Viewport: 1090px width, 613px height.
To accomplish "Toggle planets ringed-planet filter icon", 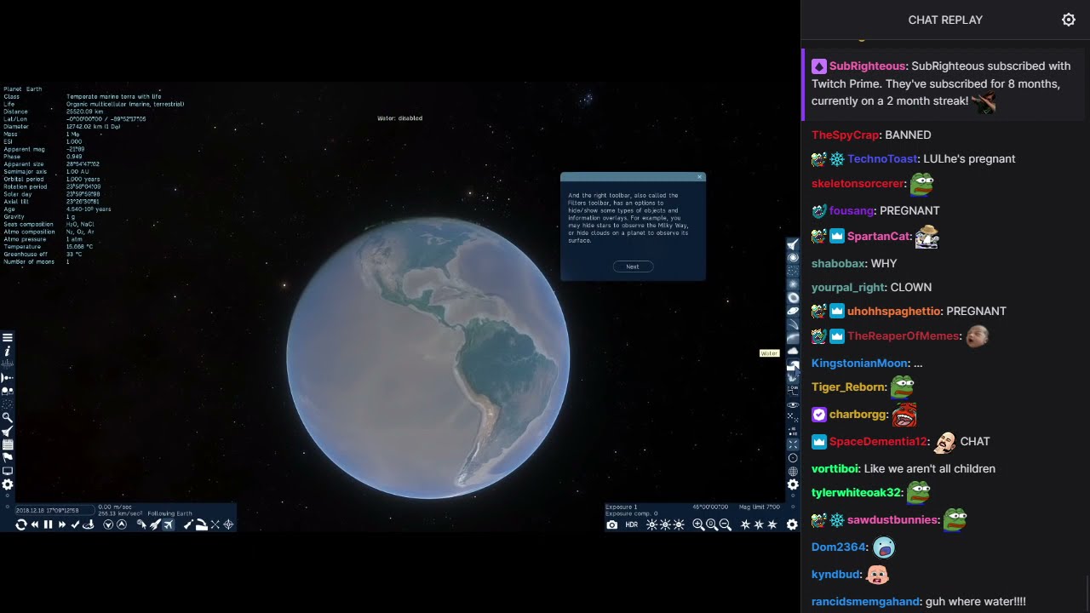I will click(x=793, y=311).
